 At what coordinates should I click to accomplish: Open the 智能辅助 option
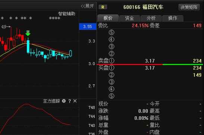tap(67, 13)
